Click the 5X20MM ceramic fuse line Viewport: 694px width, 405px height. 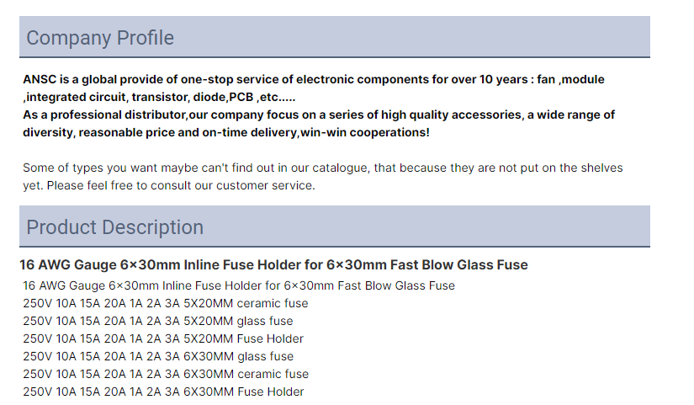[165, 303]
